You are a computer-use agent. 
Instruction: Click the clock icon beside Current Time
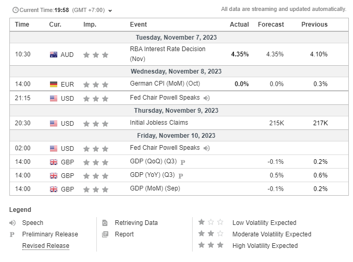pos(15,10)
